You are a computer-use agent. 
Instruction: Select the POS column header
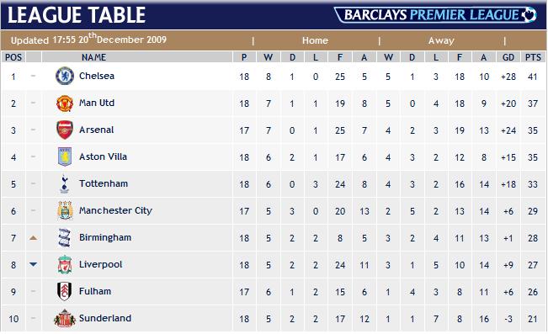pos(13,57)
